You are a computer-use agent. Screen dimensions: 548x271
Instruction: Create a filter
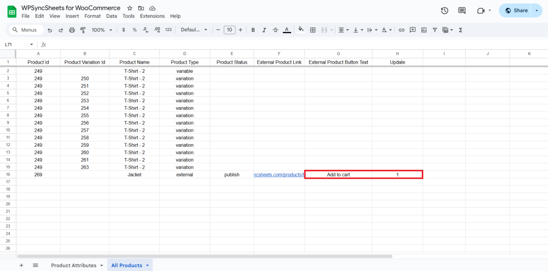435,30
